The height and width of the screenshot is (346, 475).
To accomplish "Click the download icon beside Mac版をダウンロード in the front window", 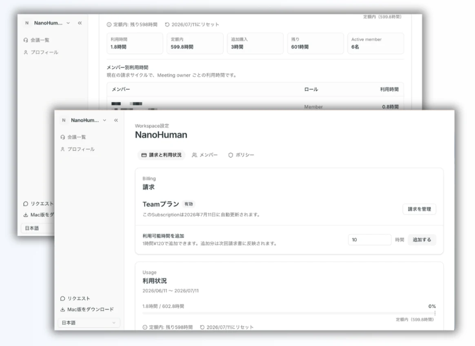I will point(62,309).
